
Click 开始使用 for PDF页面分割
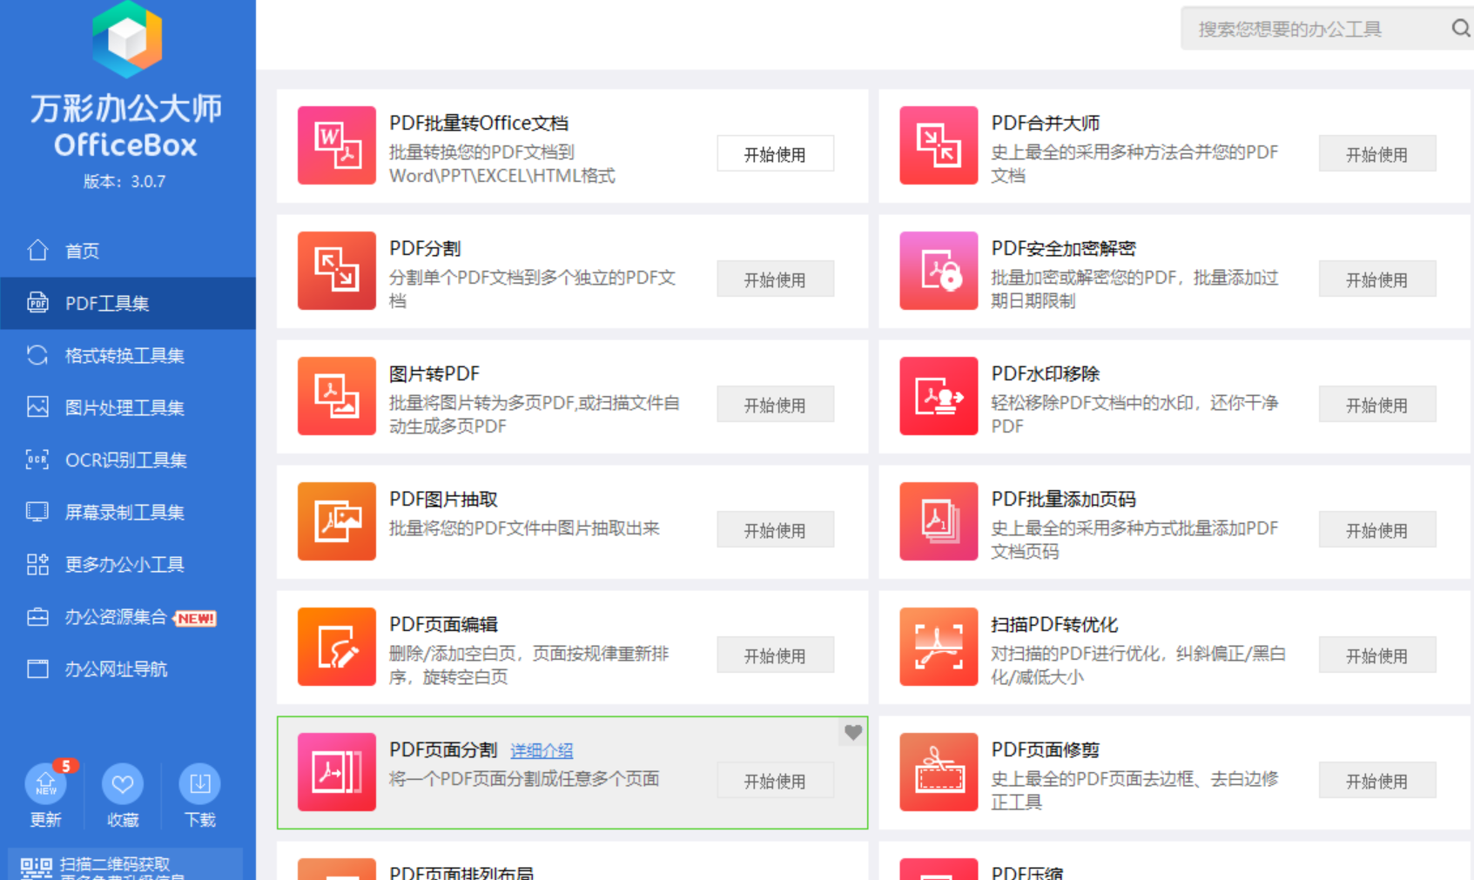[x=775, y=781]
